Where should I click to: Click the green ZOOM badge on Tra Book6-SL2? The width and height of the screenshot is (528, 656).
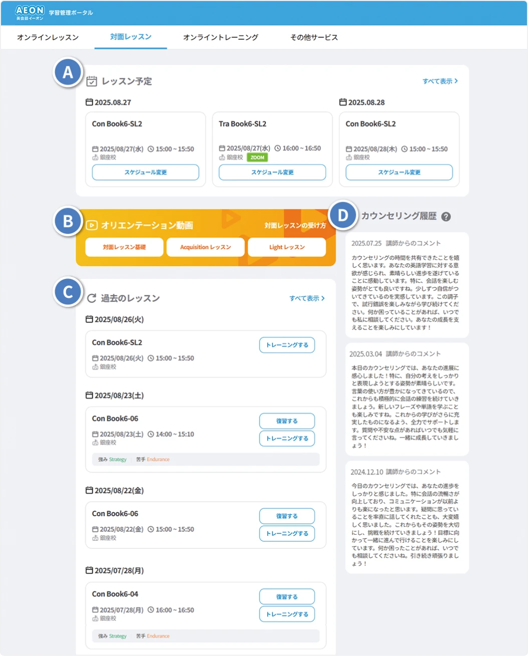pos(257,157)
